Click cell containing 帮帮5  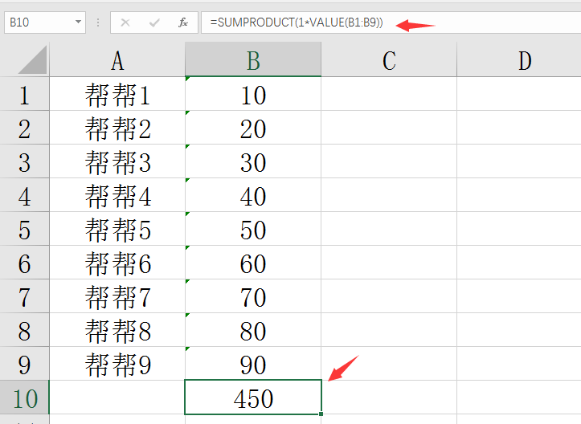[117, 229]
